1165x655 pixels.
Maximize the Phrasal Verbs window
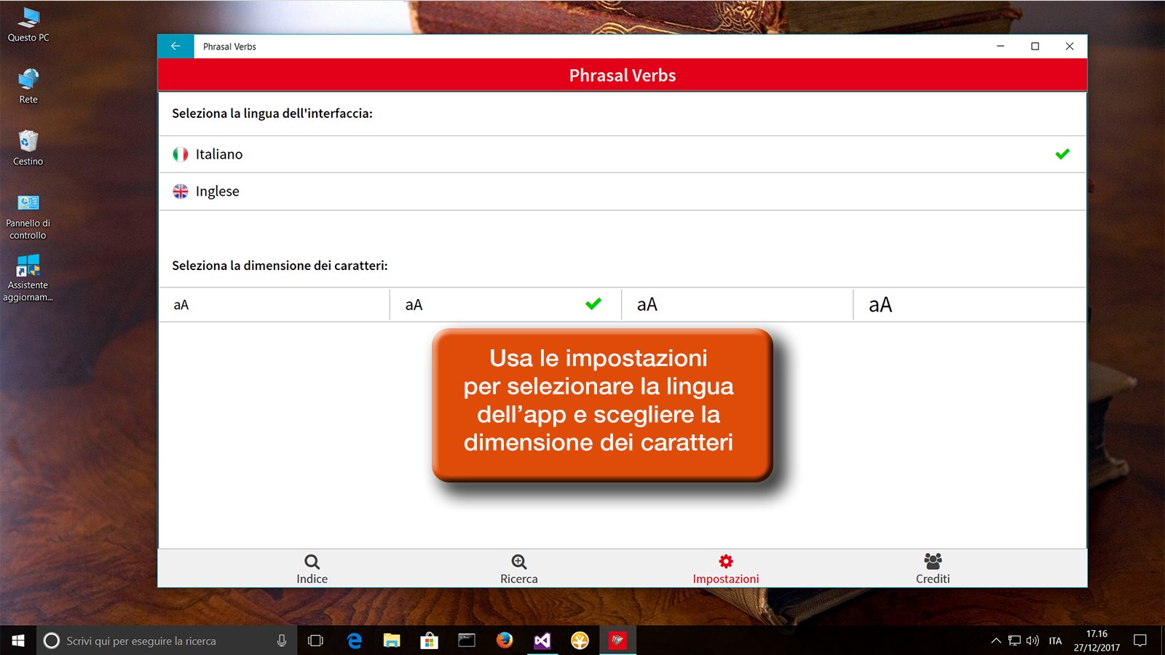click(1035, 46)
